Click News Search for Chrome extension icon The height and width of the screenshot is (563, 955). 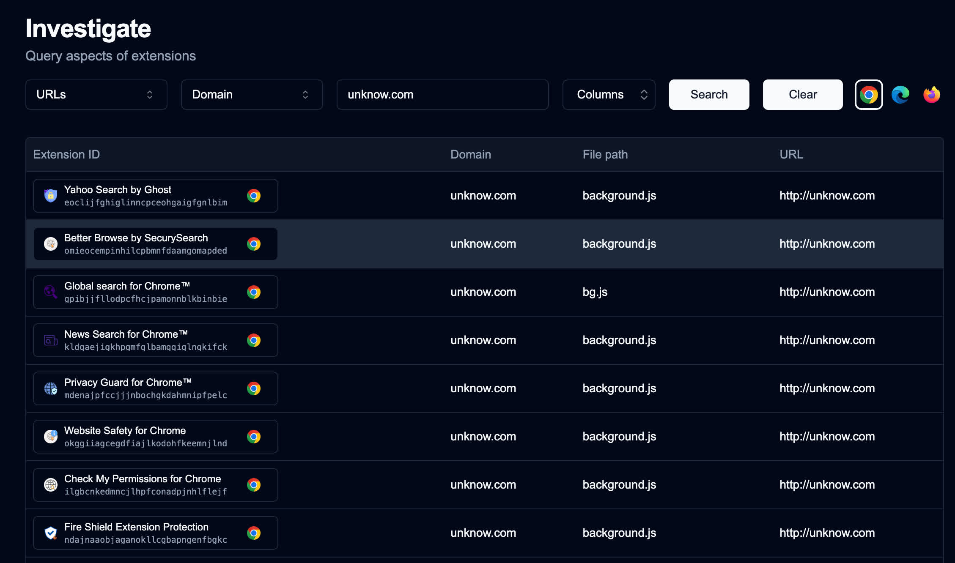[x=51, y=340]
